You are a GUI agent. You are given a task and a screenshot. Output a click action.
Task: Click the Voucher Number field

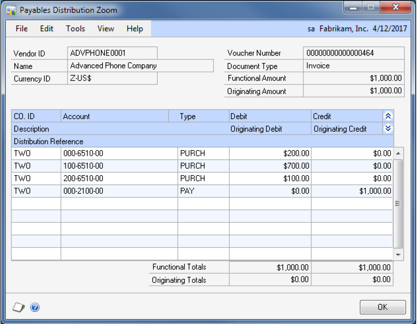pos(354,53)
